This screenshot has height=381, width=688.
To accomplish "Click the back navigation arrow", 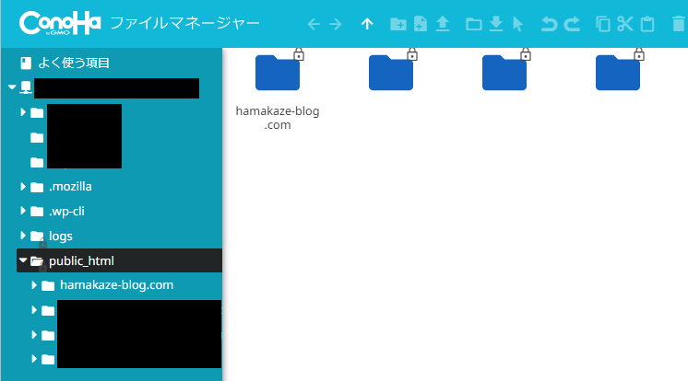I will [314, 24].
